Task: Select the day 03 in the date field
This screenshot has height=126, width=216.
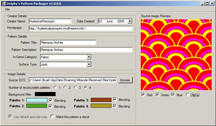Action: 100,21
